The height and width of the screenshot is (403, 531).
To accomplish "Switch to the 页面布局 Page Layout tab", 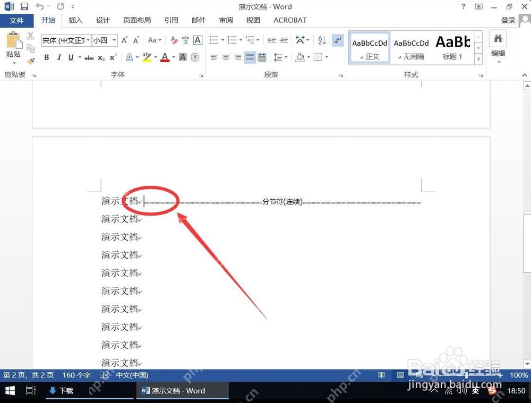I will point(137,20).
